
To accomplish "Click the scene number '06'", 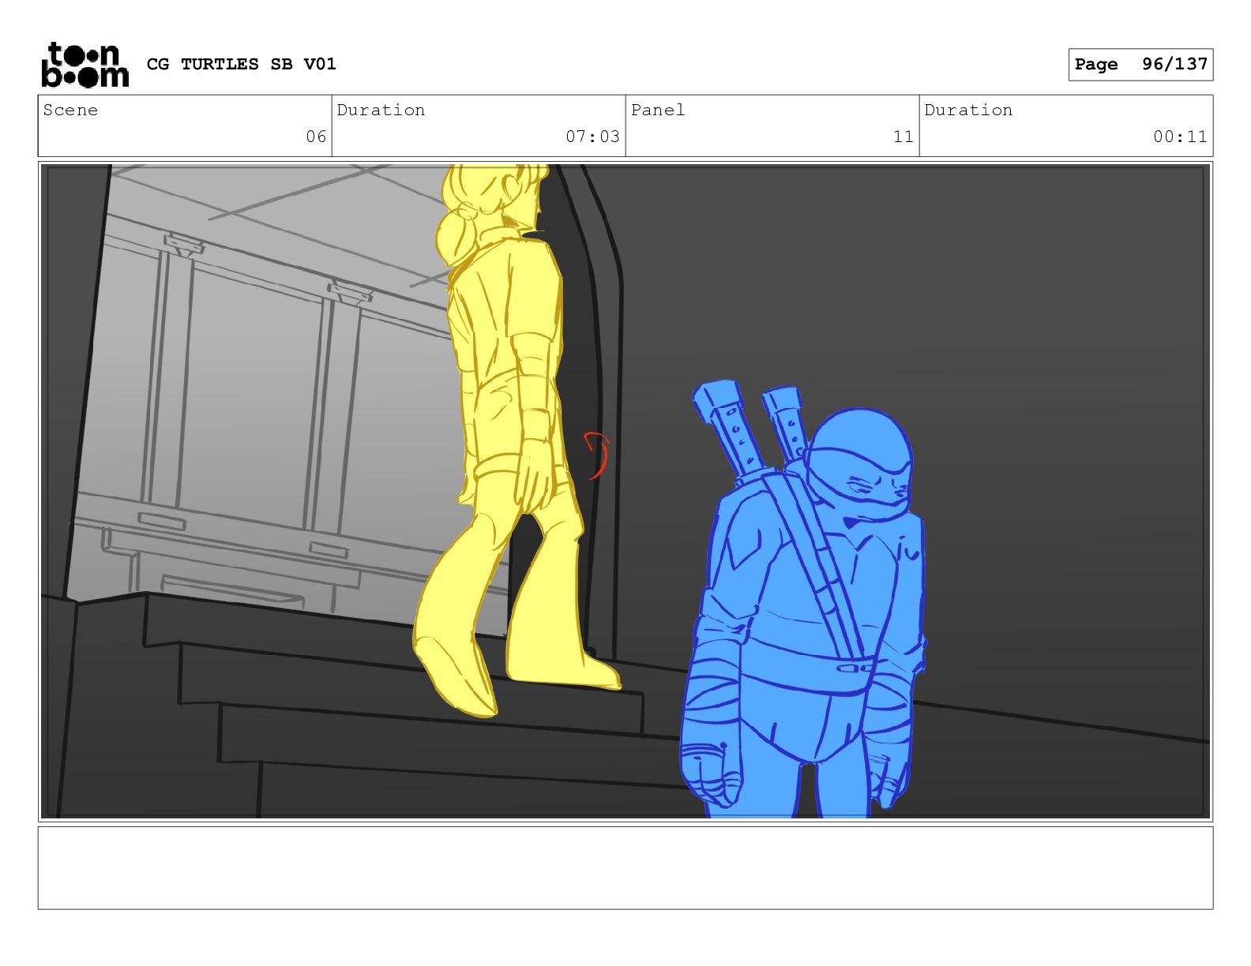I will (316, 137).
